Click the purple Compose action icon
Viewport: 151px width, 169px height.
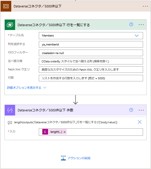click(x=10, y=110)
